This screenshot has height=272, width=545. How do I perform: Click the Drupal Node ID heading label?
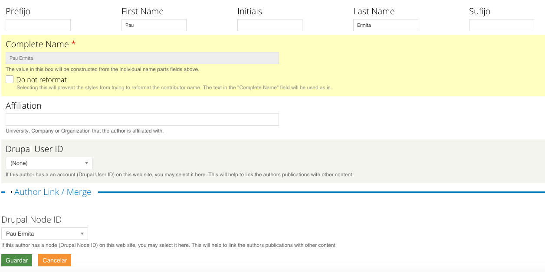32,220
